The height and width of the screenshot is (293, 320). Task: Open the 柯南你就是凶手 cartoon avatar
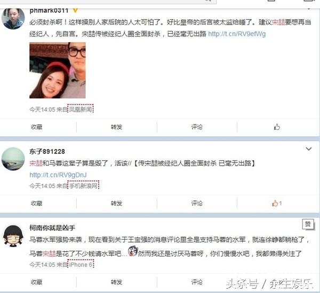[13, 236]
